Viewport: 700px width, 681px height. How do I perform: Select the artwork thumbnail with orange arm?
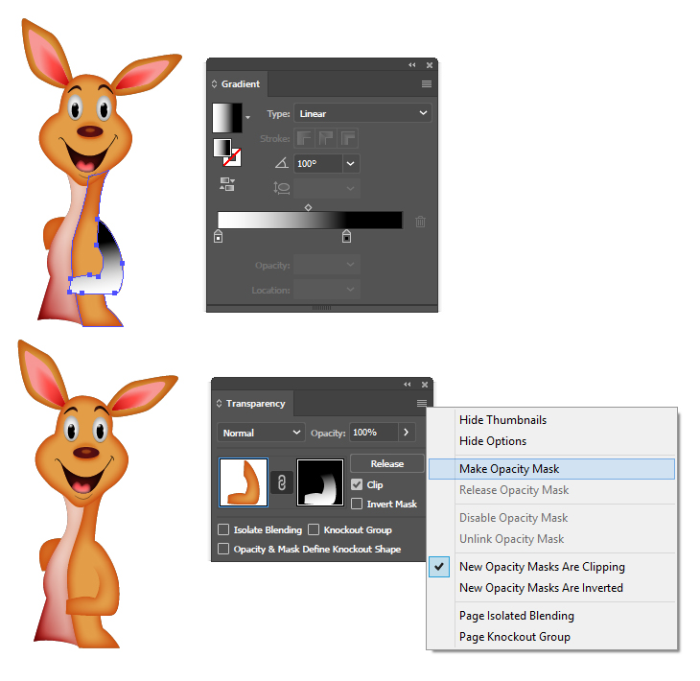[244, 482]
